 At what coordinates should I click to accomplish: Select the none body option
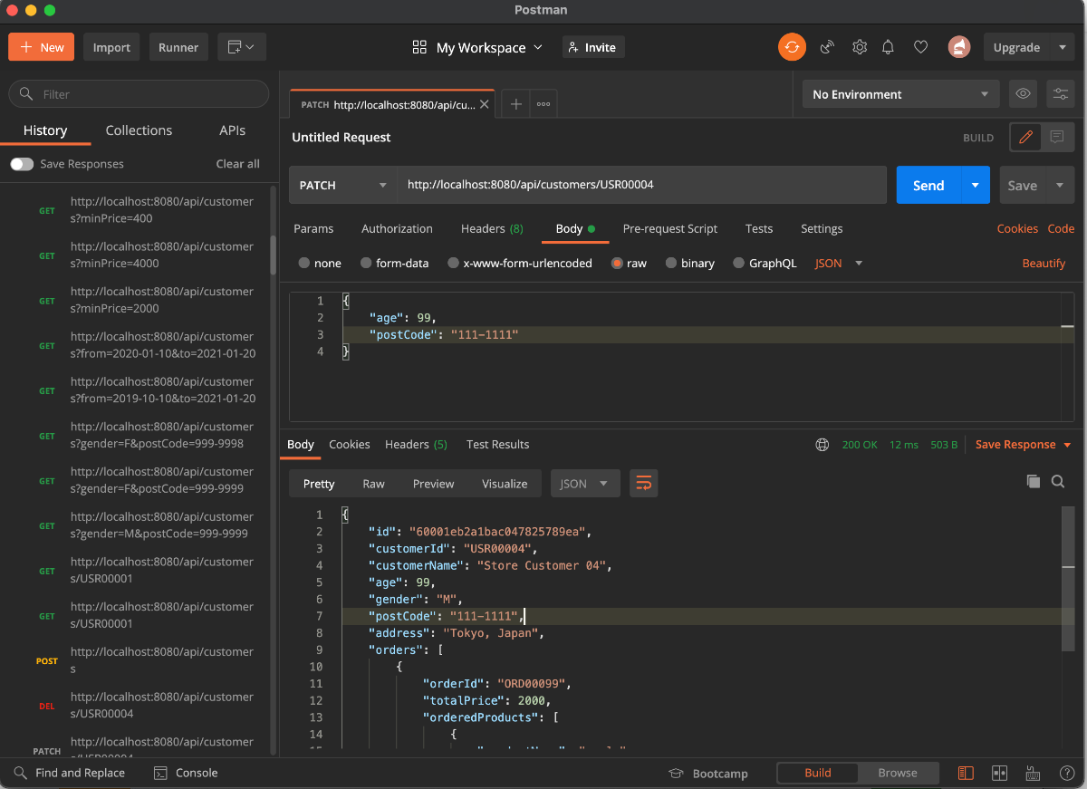tap(320, 263)
